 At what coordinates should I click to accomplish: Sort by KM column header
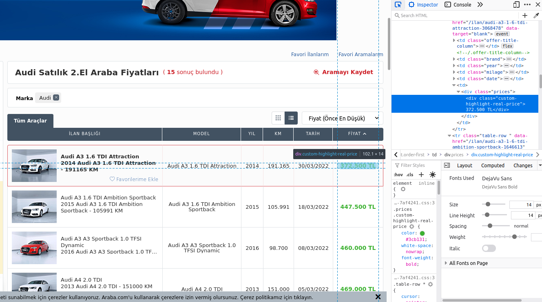click(278, 134)
